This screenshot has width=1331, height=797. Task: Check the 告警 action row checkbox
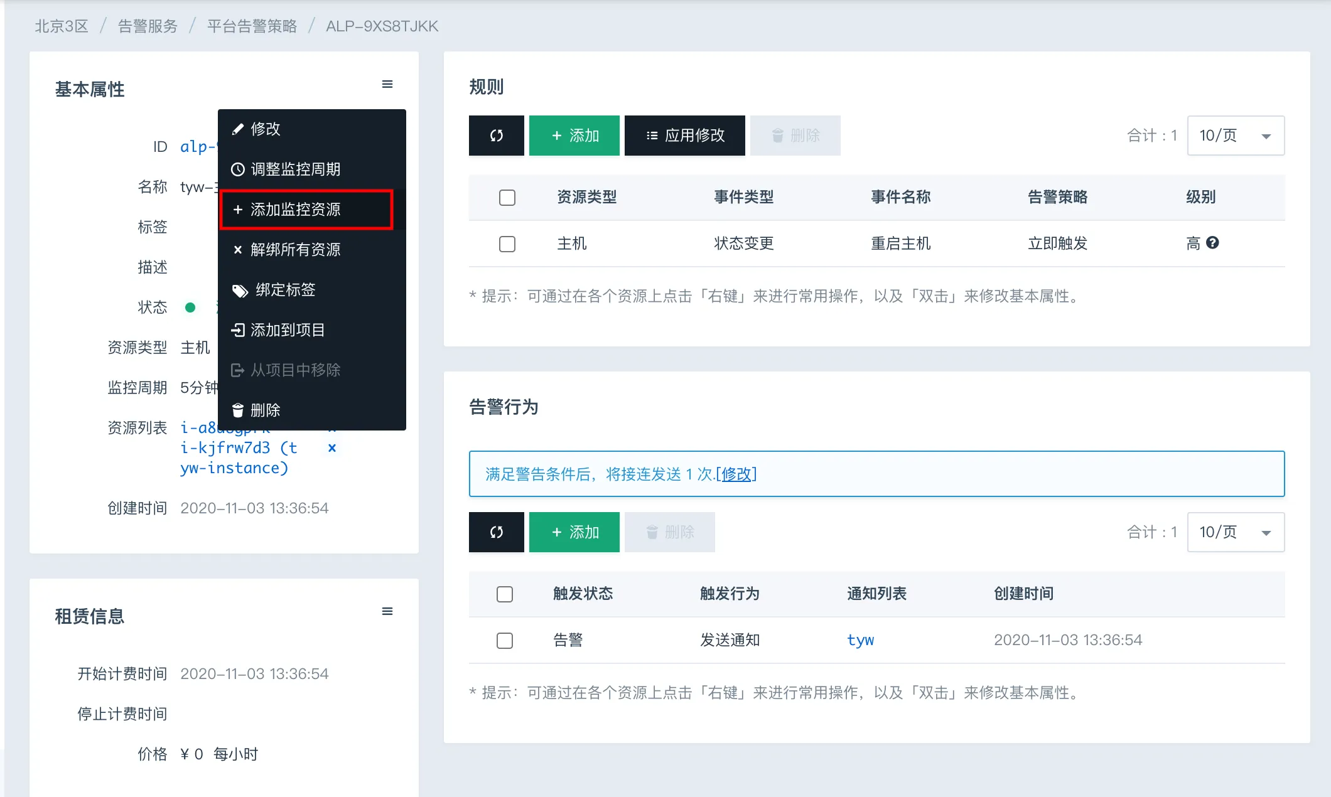(x=505, y=641)
